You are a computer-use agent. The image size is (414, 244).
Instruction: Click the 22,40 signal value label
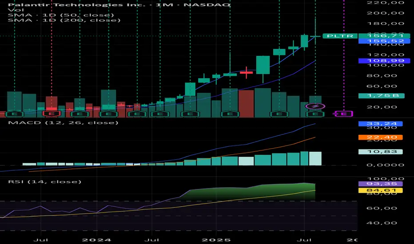(x=381, y=137)
